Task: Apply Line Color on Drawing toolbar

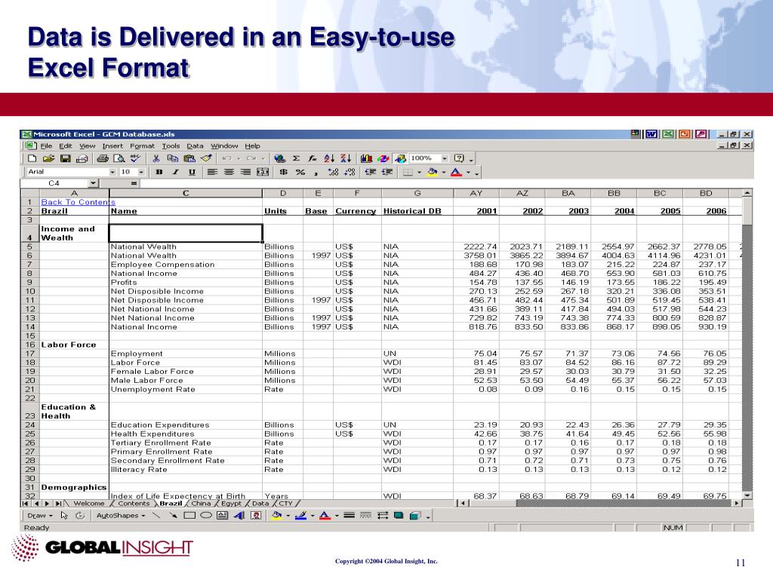Action: pyautogui.click(x=300, y=516)
